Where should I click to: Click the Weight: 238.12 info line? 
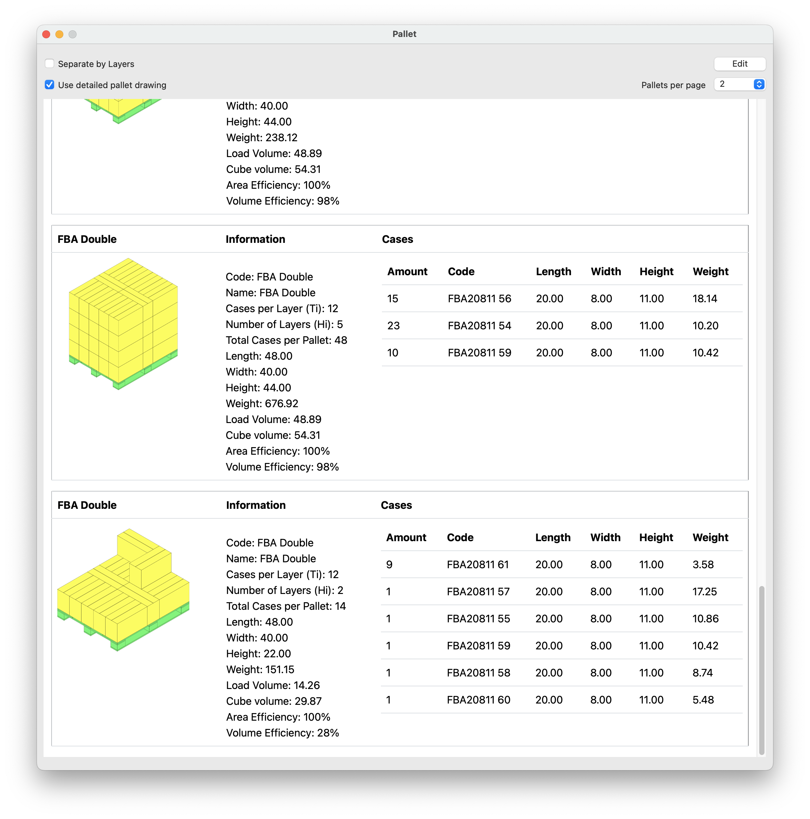262,137
